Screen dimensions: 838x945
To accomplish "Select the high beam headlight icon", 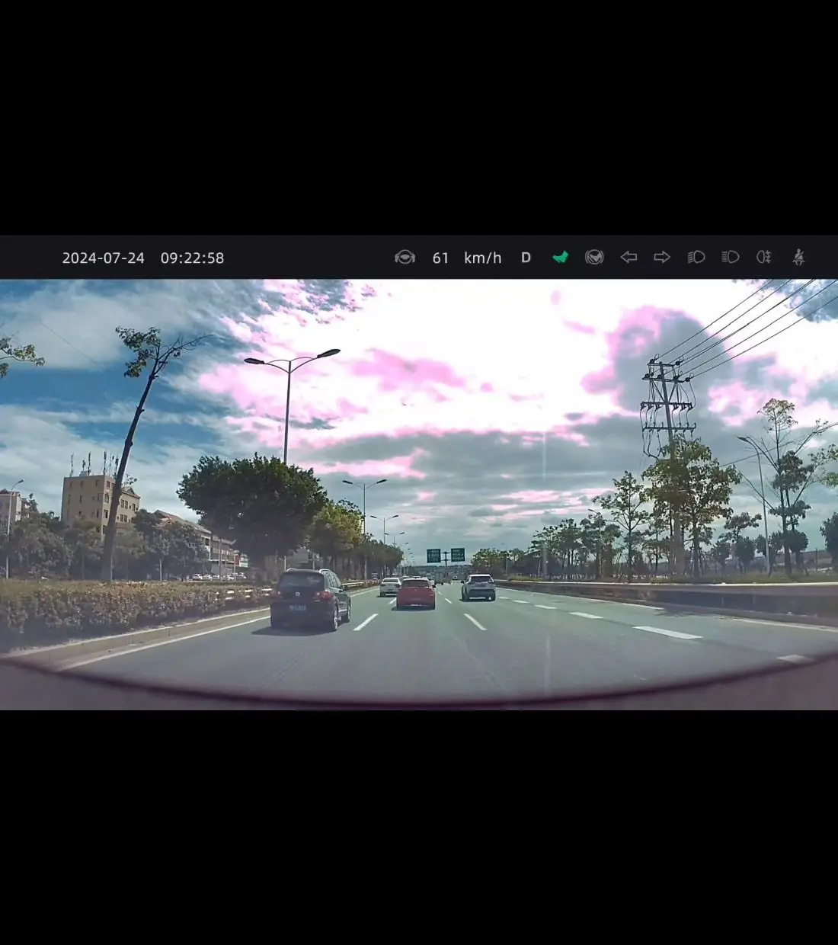I will click(x=730, y=258).
